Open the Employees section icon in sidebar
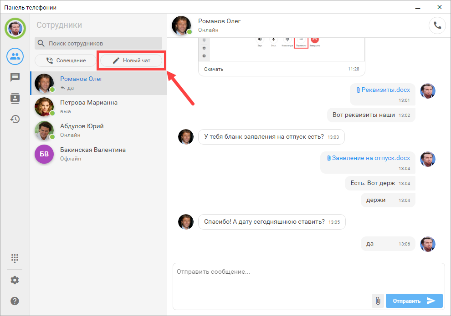Viewport: 451px width, 316px height. [15, 56]
